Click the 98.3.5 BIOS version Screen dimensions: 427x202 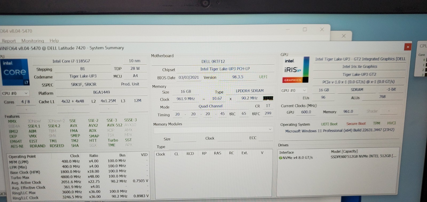pos(238,77)
